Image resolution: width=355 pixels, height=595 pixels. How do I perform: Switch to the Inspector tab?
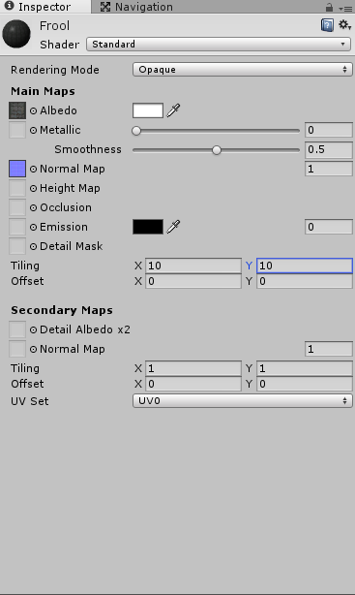(45, 7)
